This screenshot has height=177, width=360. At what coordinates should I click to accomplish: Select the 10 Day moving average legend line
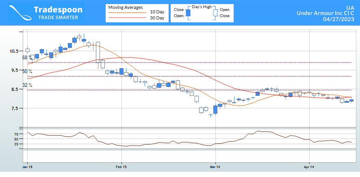(126, 12)
